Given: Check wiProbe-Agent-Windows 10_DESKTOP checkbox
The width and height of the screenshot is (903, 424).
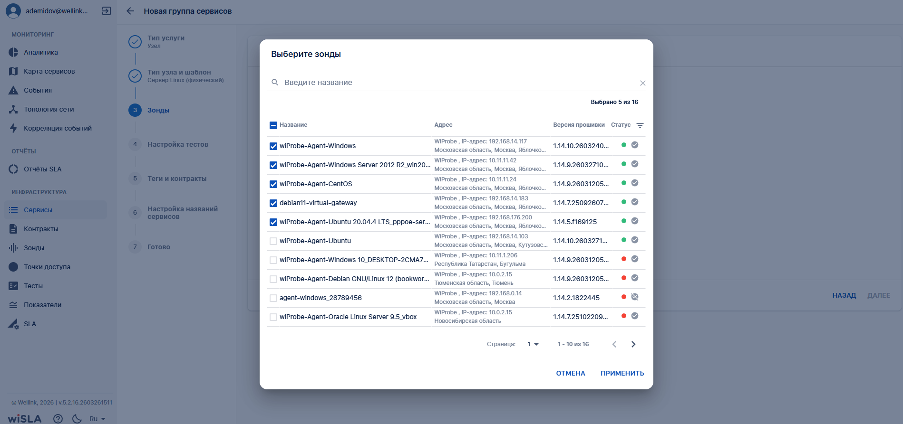Looking at the screenshot, I should tap(273, 260).
